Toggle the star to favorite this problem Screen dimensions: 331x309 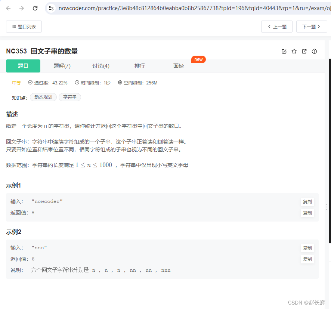(294, 51)
